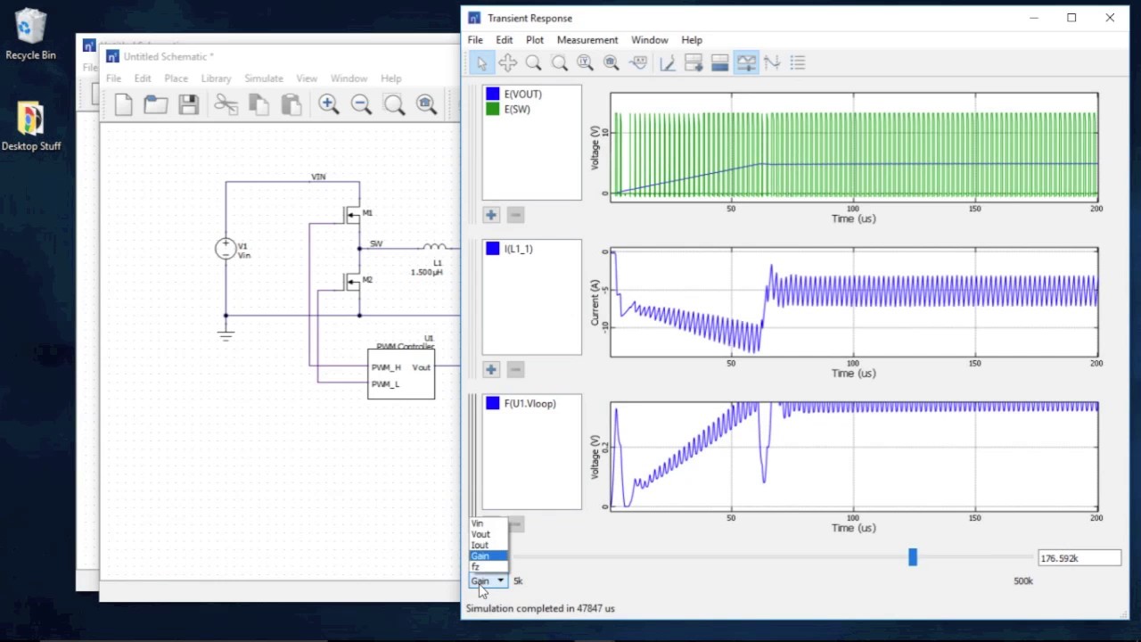Screen dimensions: 1141x642
Task: Choose Vout from parameter dropdown list
Action: click(488, 534)
